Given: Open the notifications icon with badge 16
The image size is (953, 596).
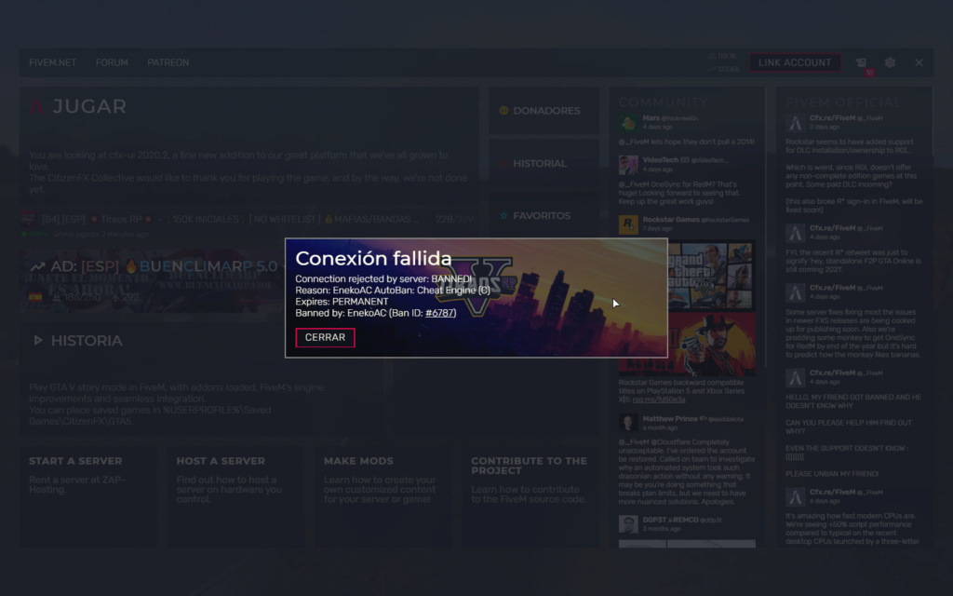Looking at the screenshot, I should coord(862,63).
